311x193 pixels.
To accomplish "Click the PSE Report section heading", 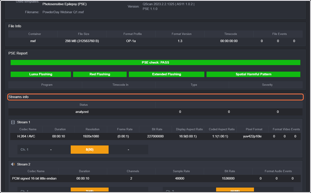I will tap(18, 53).
